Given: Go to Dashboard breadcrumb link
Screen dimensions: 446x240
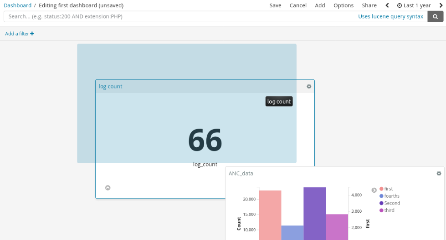Looking at the screenshot, I should click(x=17, y=5).
